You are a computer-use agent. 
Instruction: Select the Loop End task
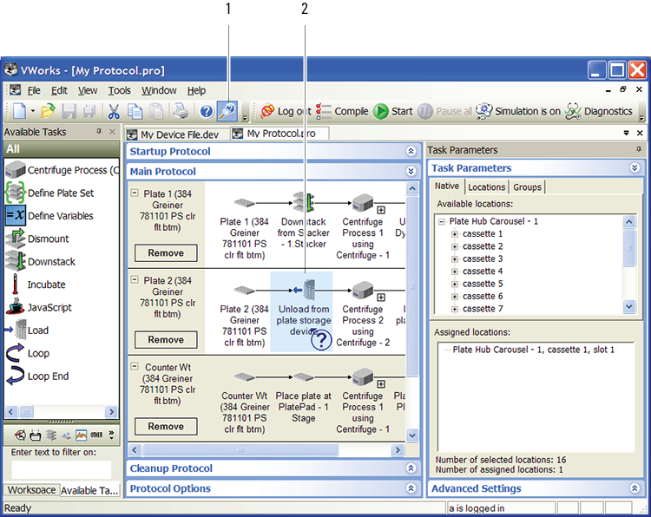click(x=37, y=376)
